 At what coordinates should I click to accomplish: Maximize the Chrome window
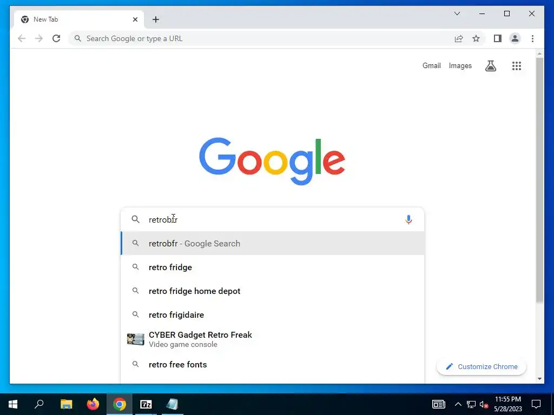coord(506,14)
